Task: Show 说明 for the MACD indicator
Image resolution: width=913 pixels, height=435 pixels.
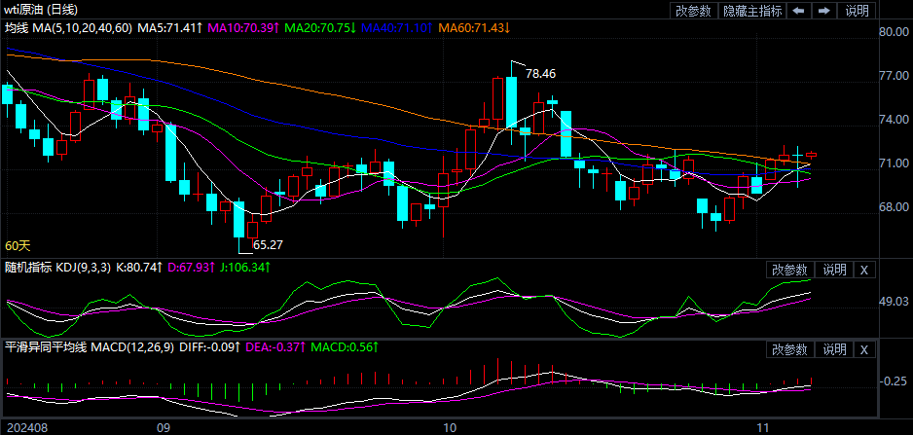Action: coord(834,349)
